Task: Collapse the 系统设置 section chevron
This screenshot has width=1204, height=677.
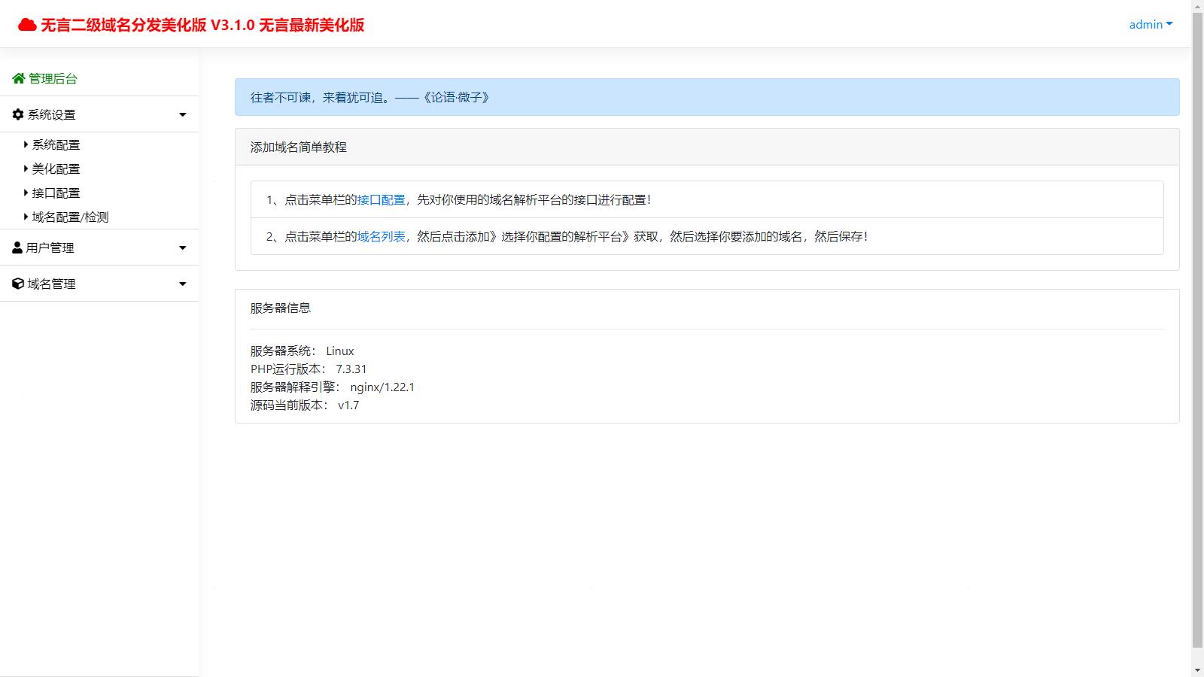Action: [x=181, y=114]
